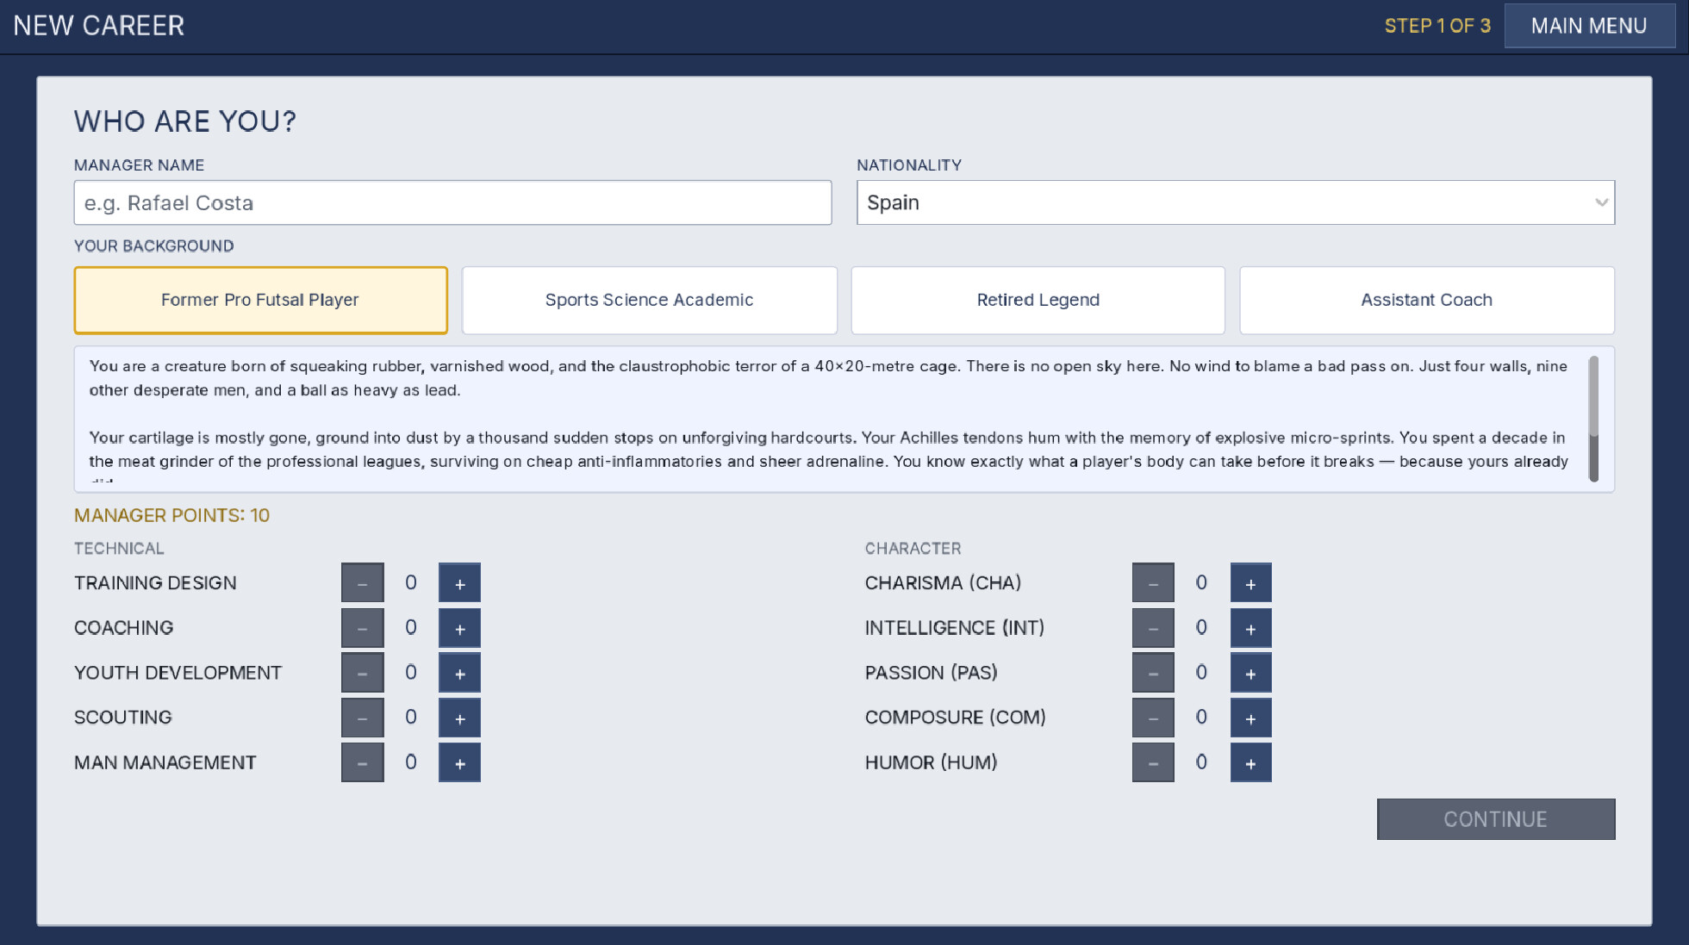Increase Man Management stat
The width and height of the screenshot is (1689, 945).
(x=459, y=762)
